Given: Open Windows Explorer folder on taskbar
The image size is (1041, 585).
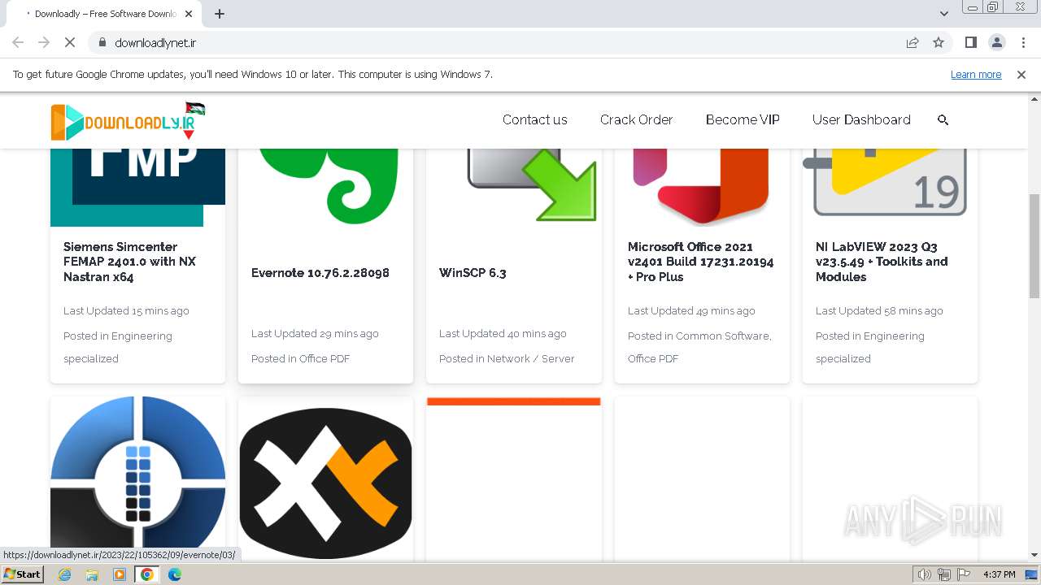Looking at the screenshot, I should coord(92,574).
